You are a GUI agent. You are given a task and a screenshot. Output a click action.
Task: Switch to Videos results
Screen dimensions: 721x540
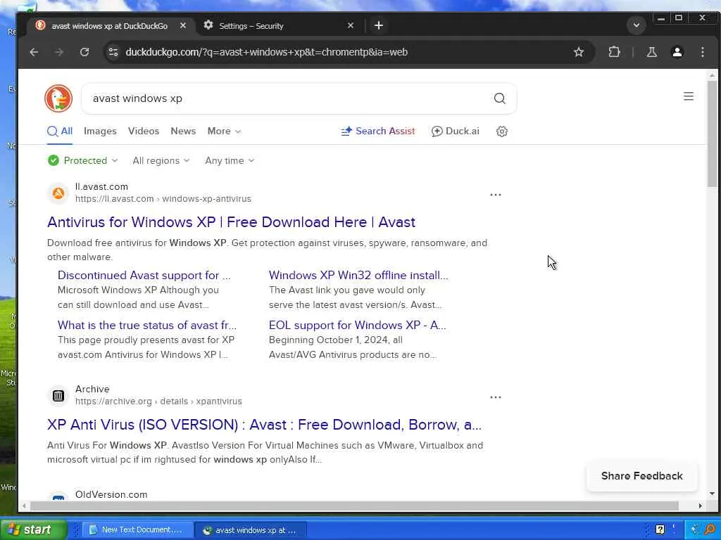pyautogui.click(x=144, y=131)
